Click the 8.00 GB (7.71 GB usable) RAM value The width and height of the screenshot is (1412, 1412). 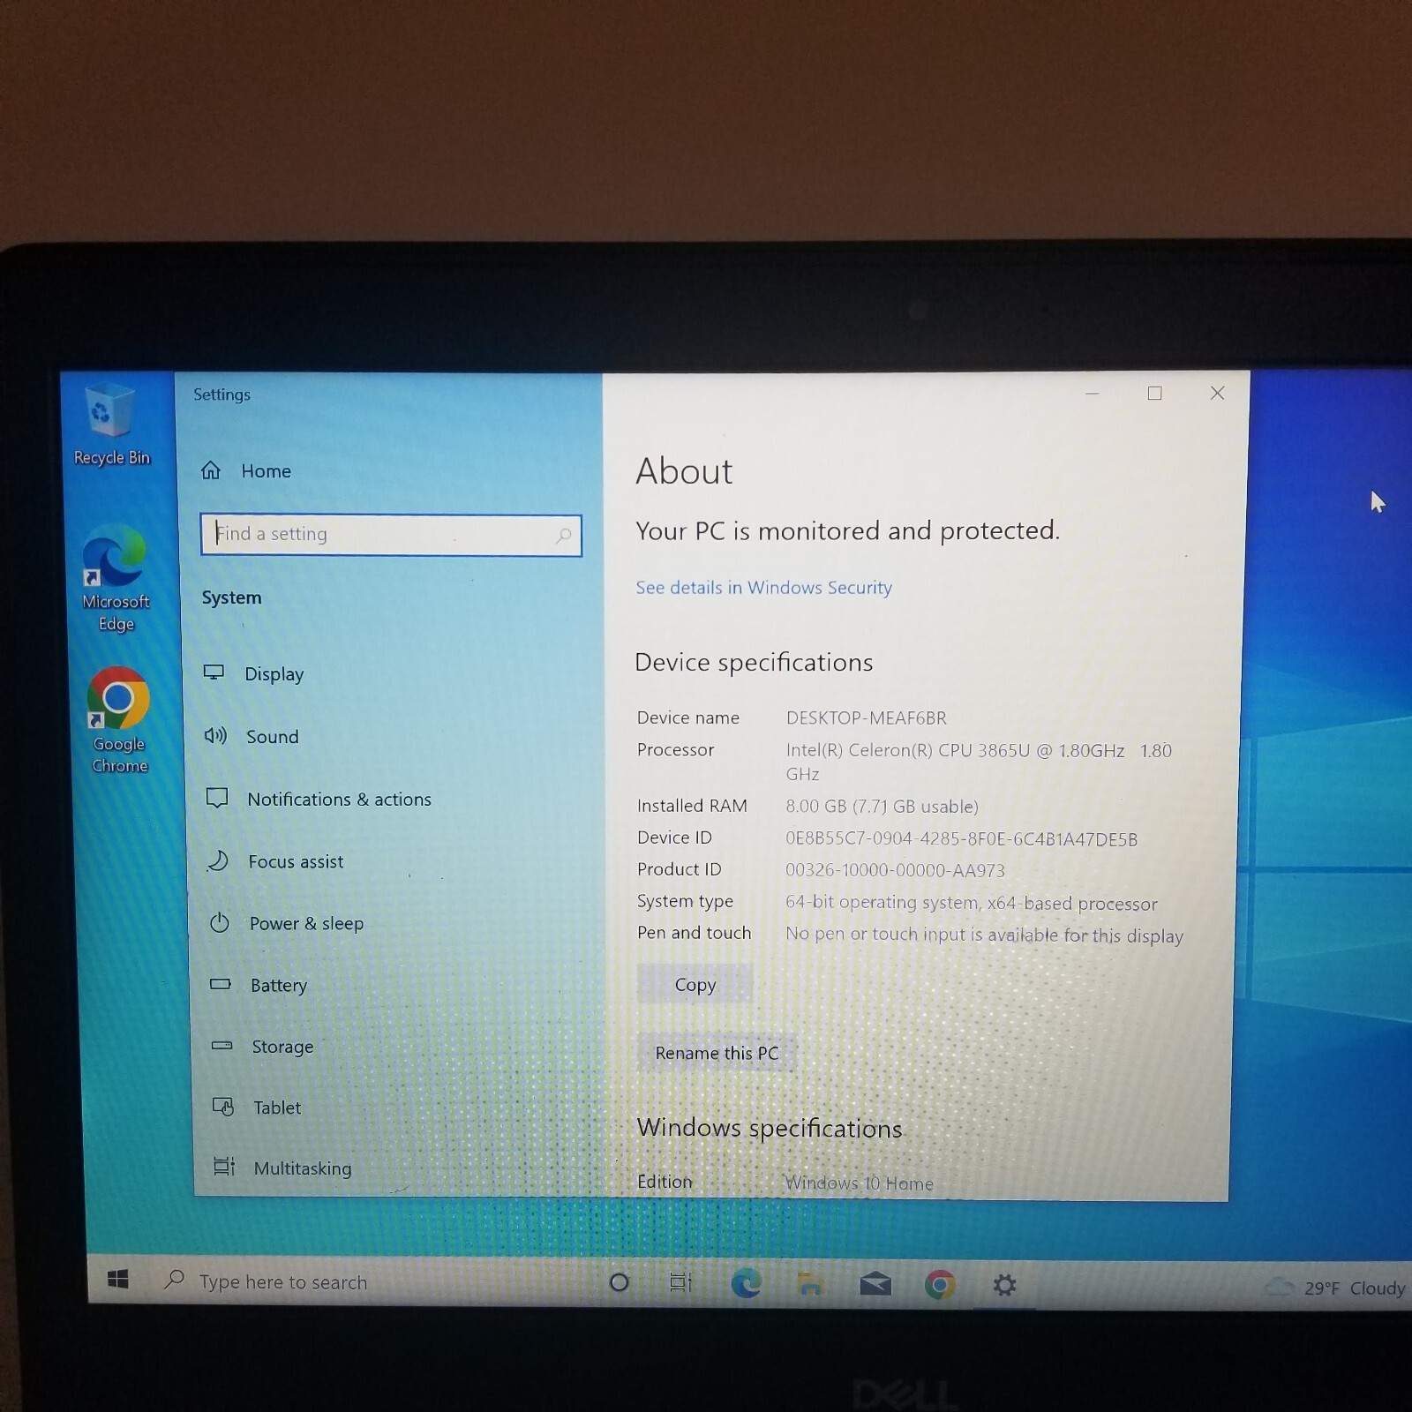point(882,806)
